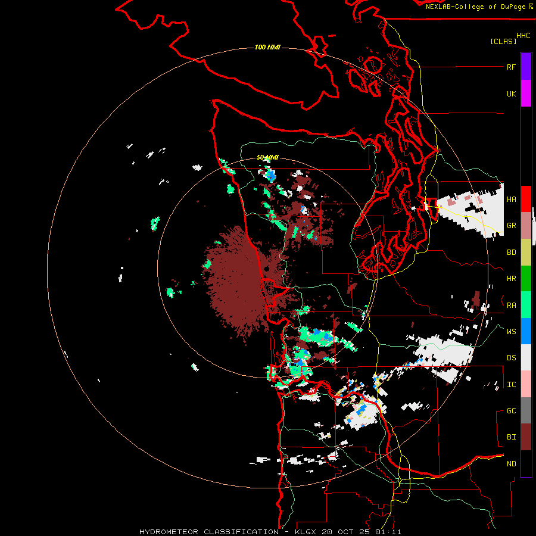Click the BD legend label

(511, 253)
